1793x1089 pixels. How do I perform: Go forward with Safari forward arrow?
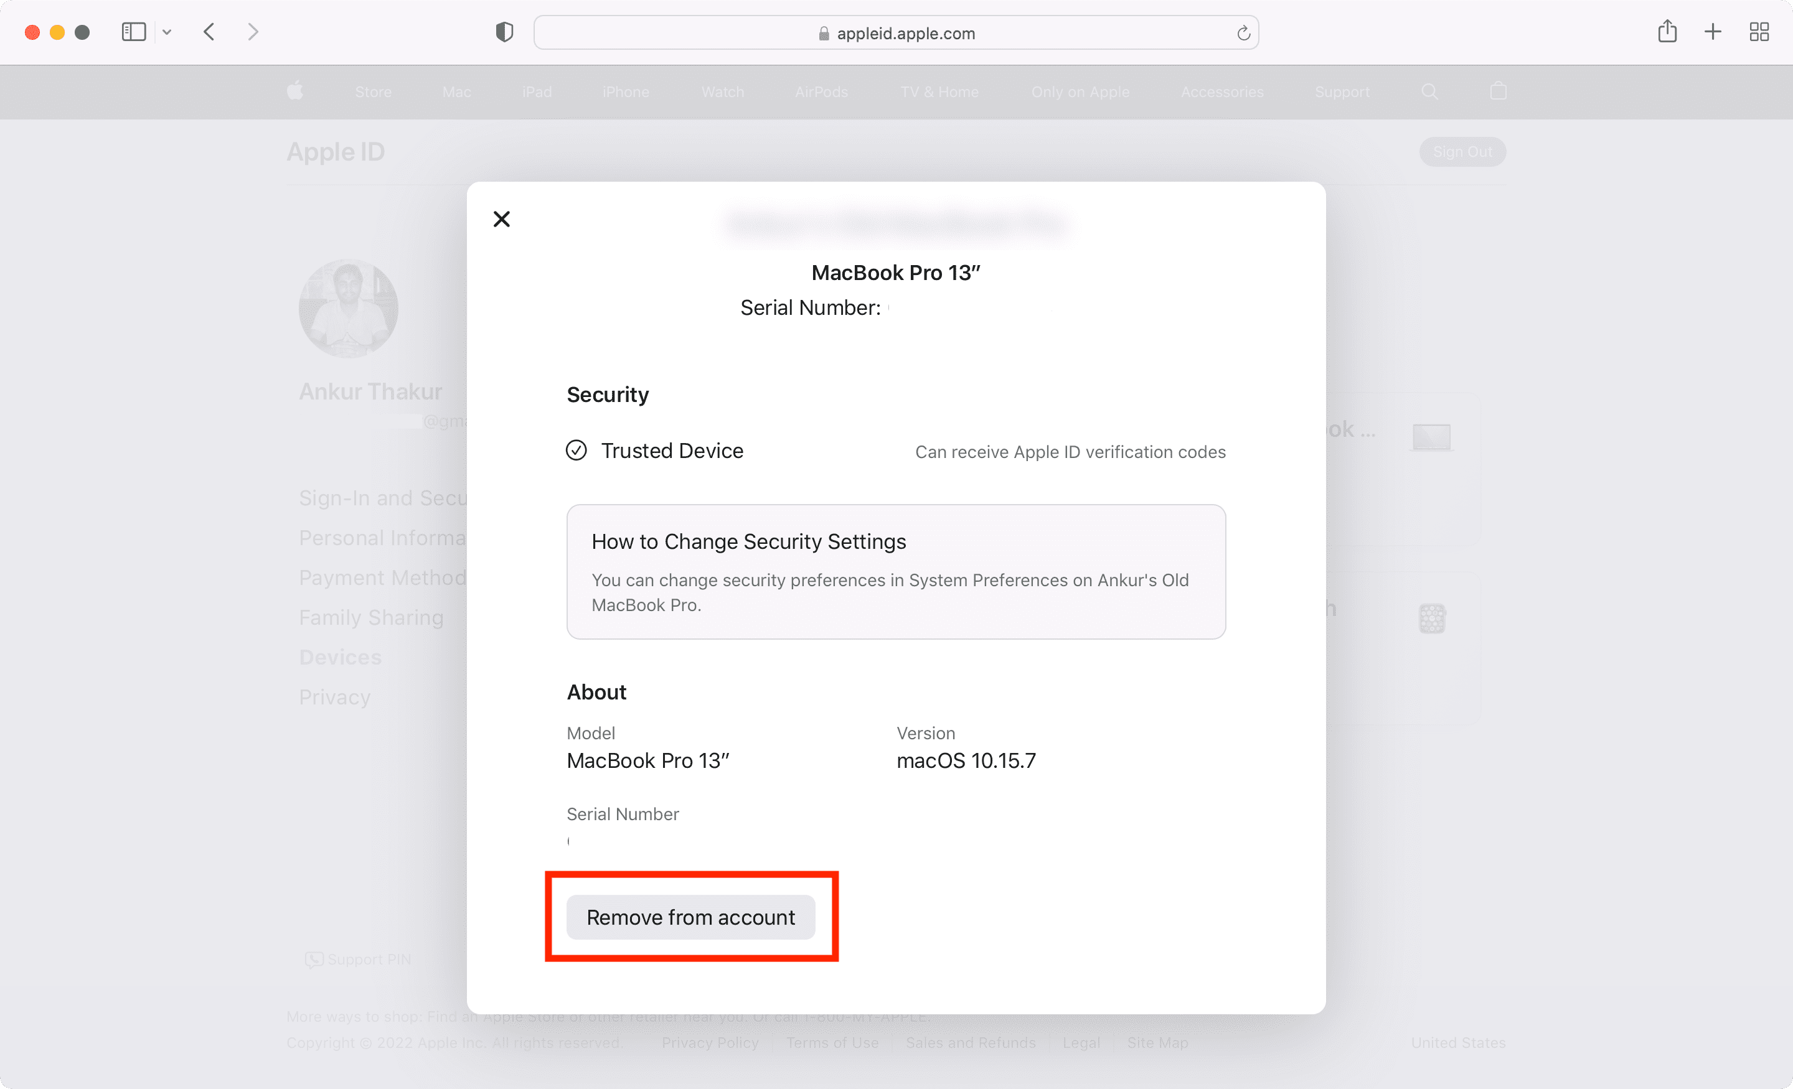(x=253, y=32)
